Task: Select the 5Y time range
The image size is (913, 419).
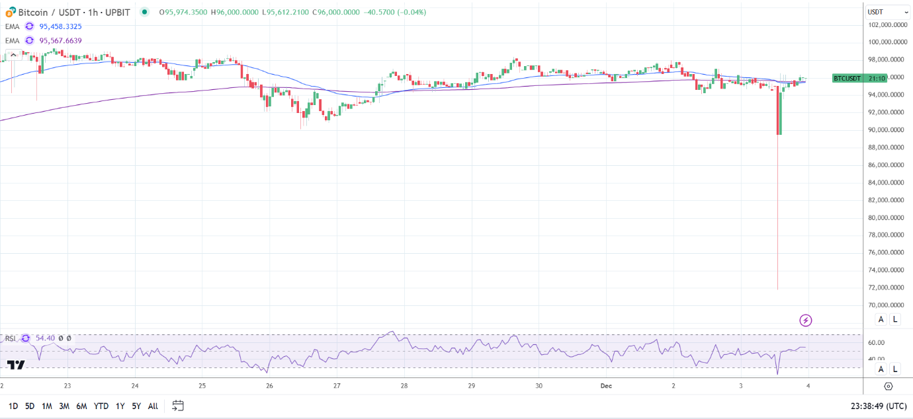Action: (x=136, y=406)
